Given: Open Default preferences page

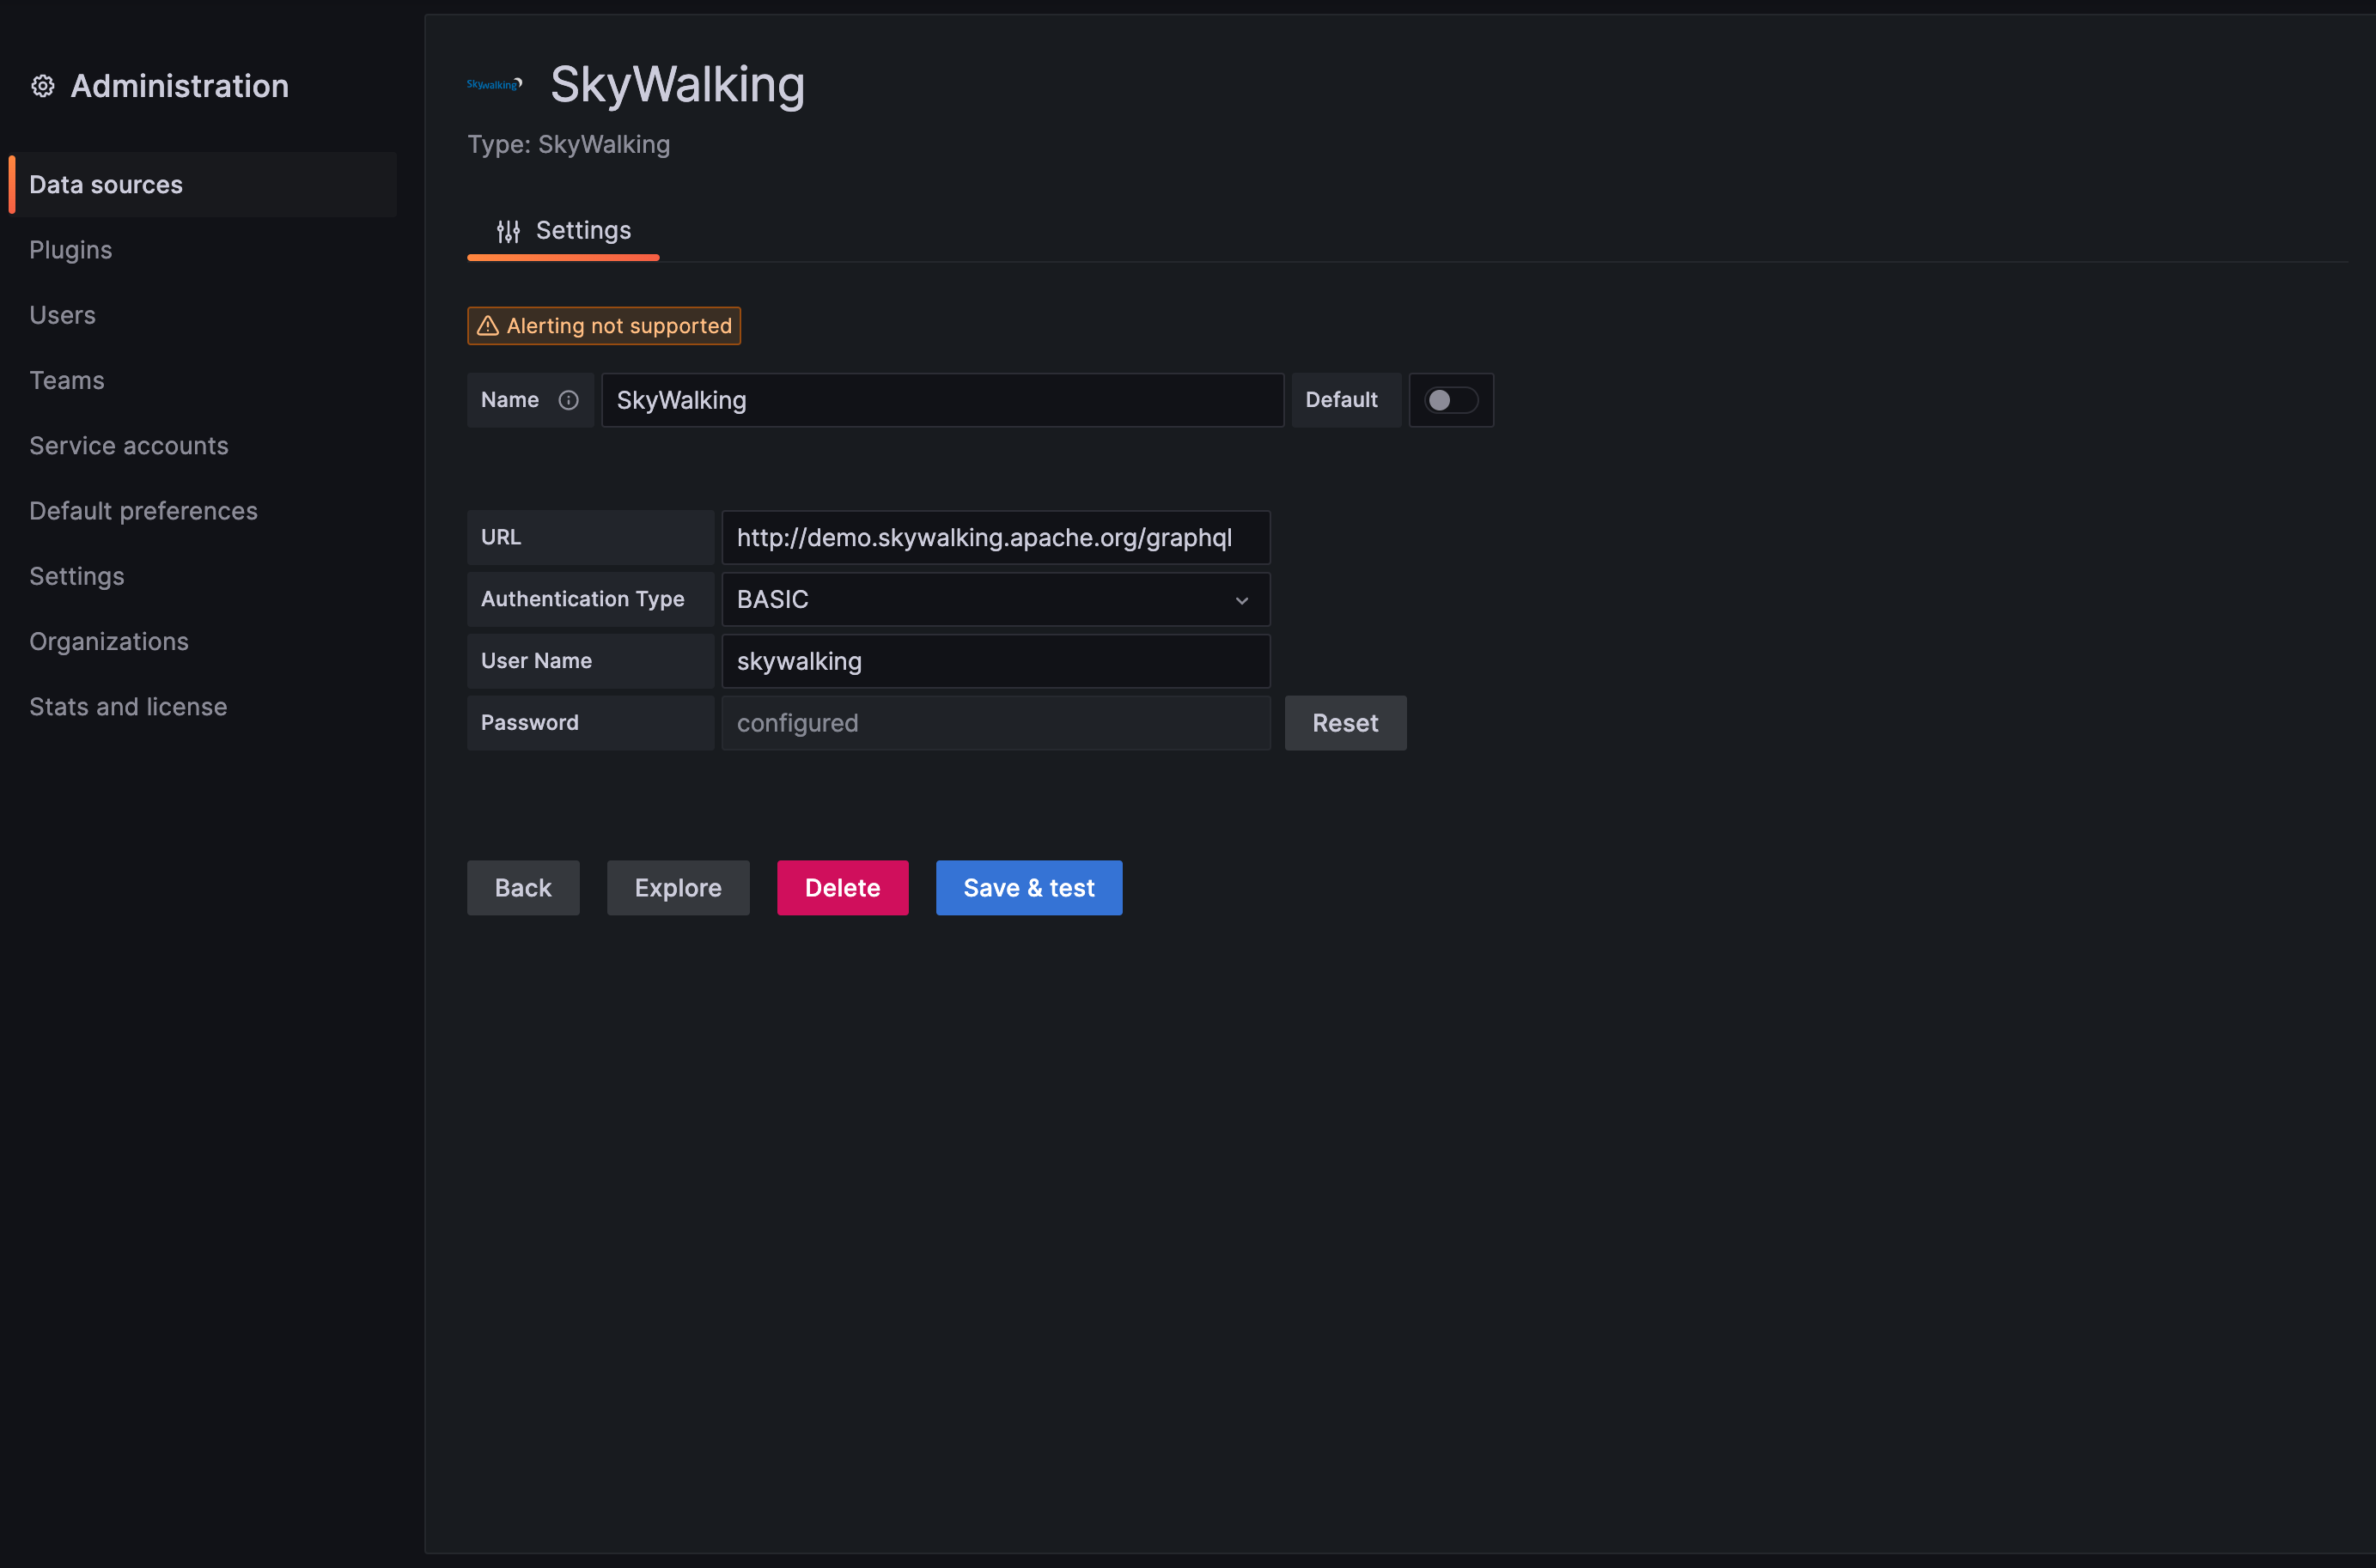Looking at the screenshot, I should click(x=143, y=511).
